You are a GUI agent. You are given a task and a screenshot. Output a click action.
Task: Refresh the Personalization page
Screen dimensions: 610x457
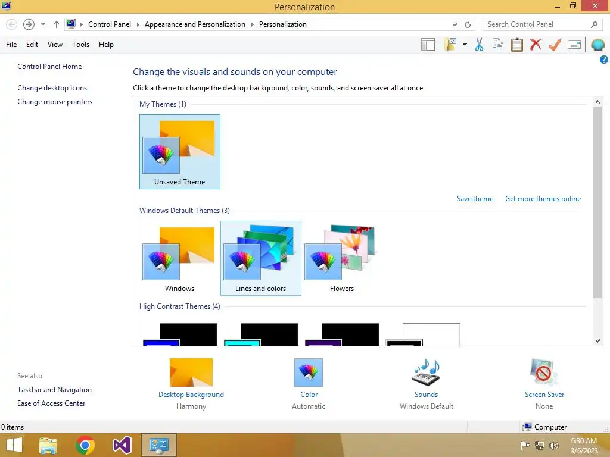pyautogui.click(x=468, y=24)
